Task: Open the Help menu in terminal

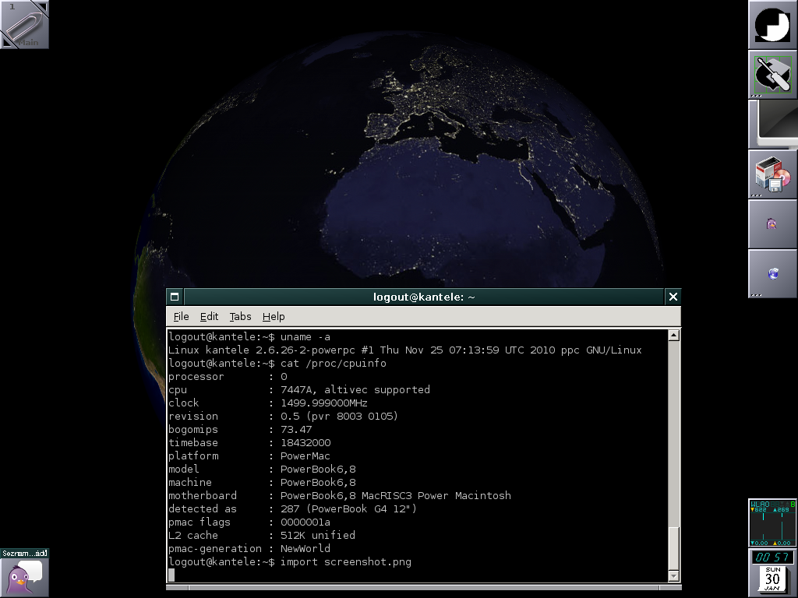Action: click(x=274, y=317)
